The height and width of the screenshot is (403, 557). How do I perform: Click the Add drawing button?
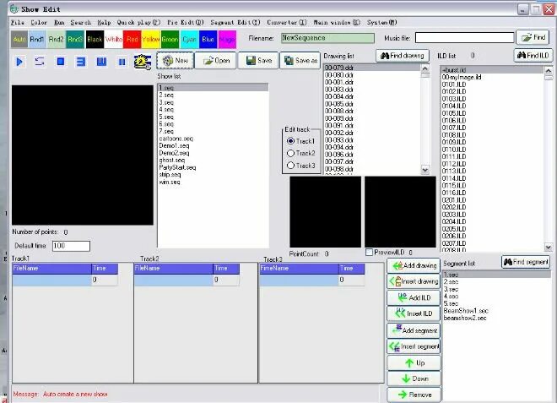coord(414,265)
